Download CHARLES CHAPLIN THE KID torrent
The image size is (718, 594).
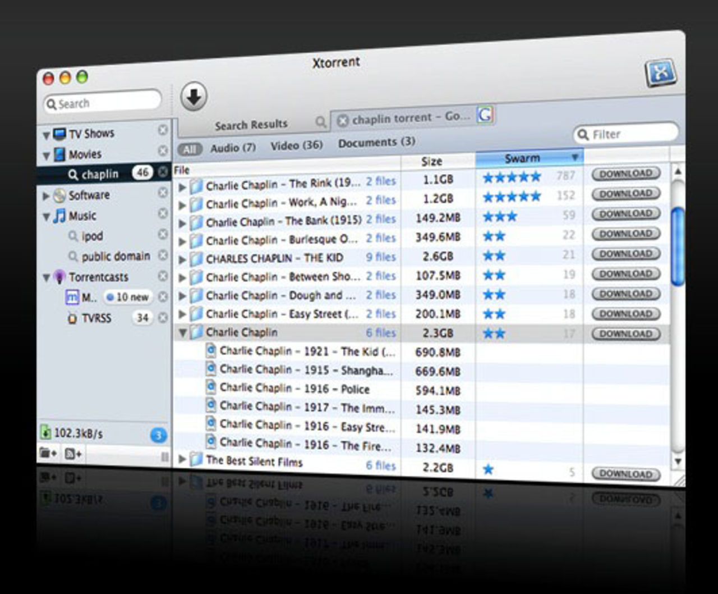point(625,254)
